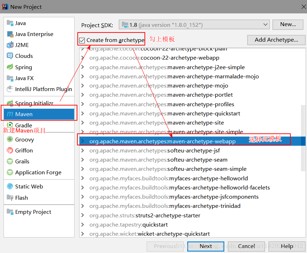Click the Empty Project folder icon
The height and width of the screenshot is (253, 307).
10,212
